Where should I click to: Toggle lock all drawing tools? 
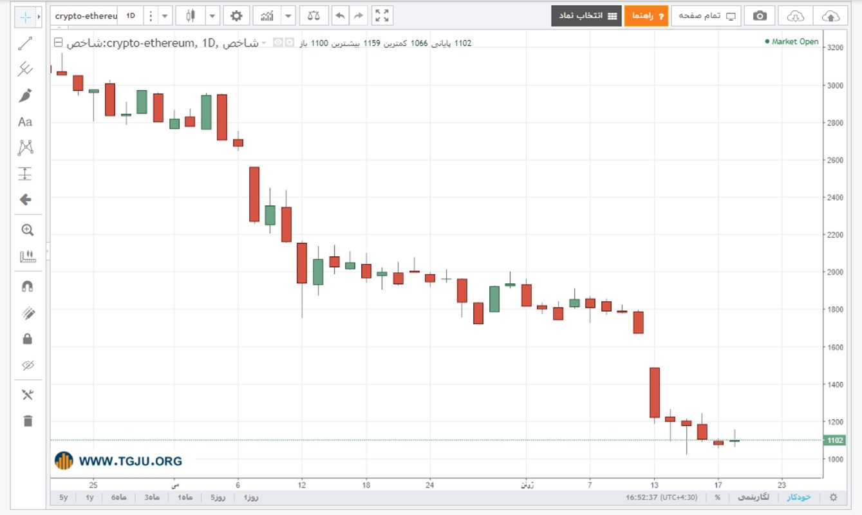[x=27, y=339]
